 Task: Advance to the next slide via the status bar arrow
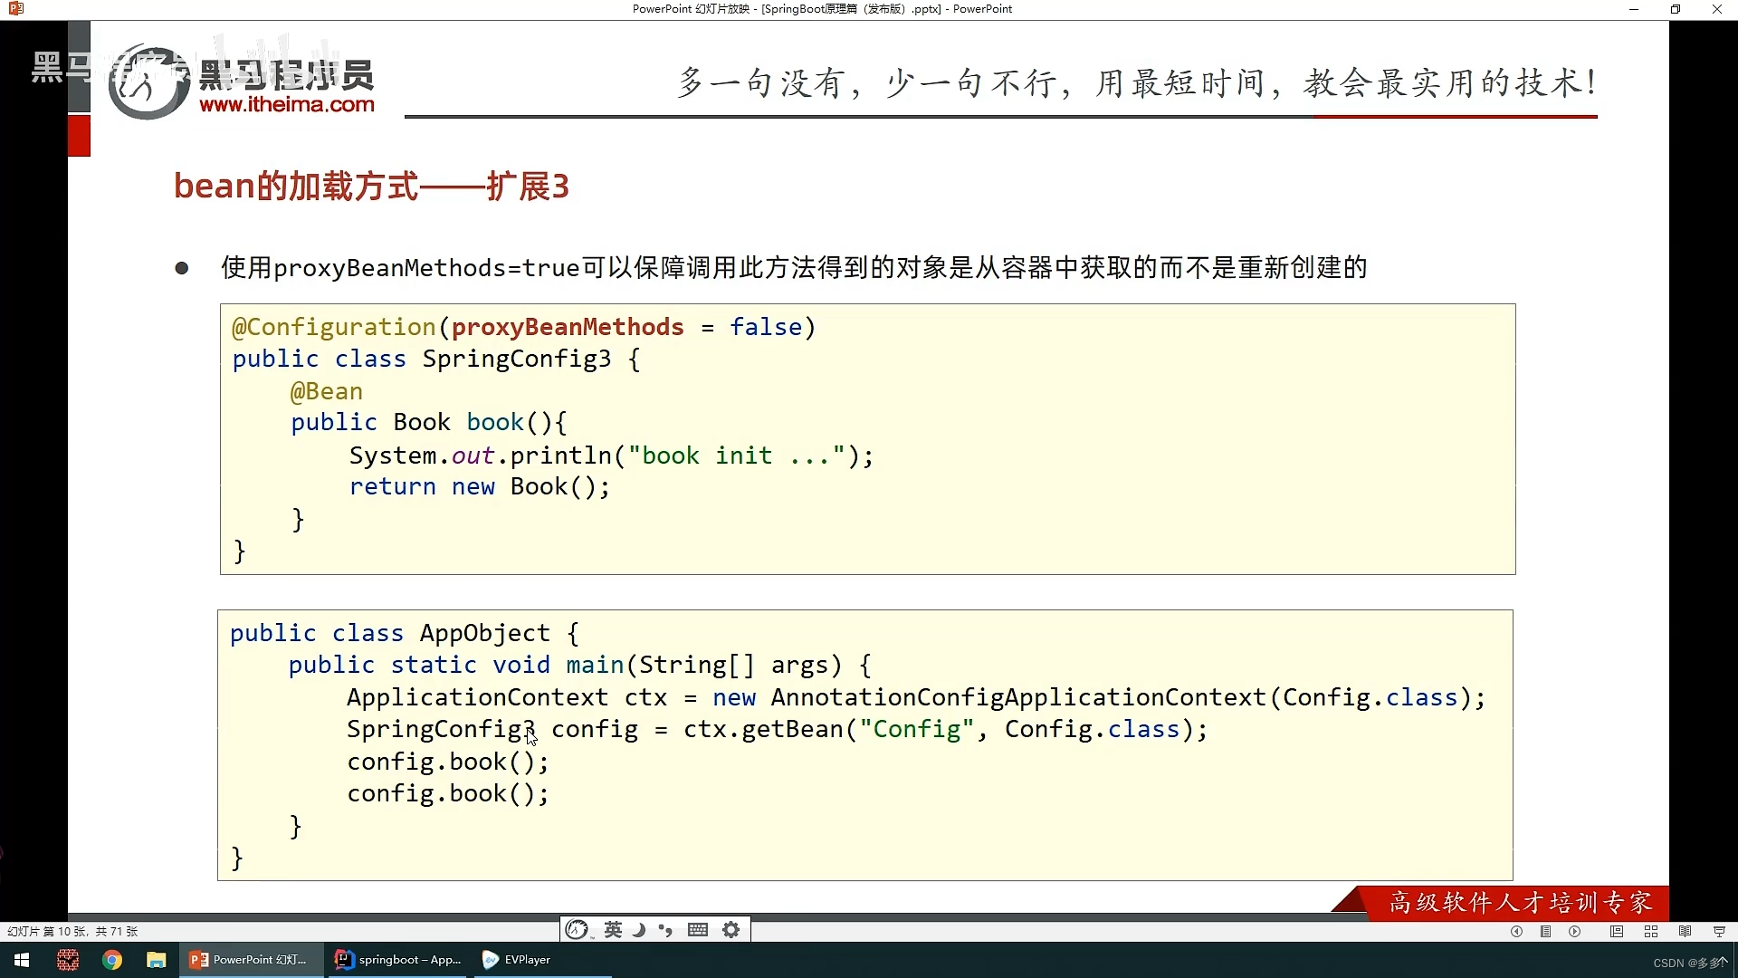coord(1575,931)
